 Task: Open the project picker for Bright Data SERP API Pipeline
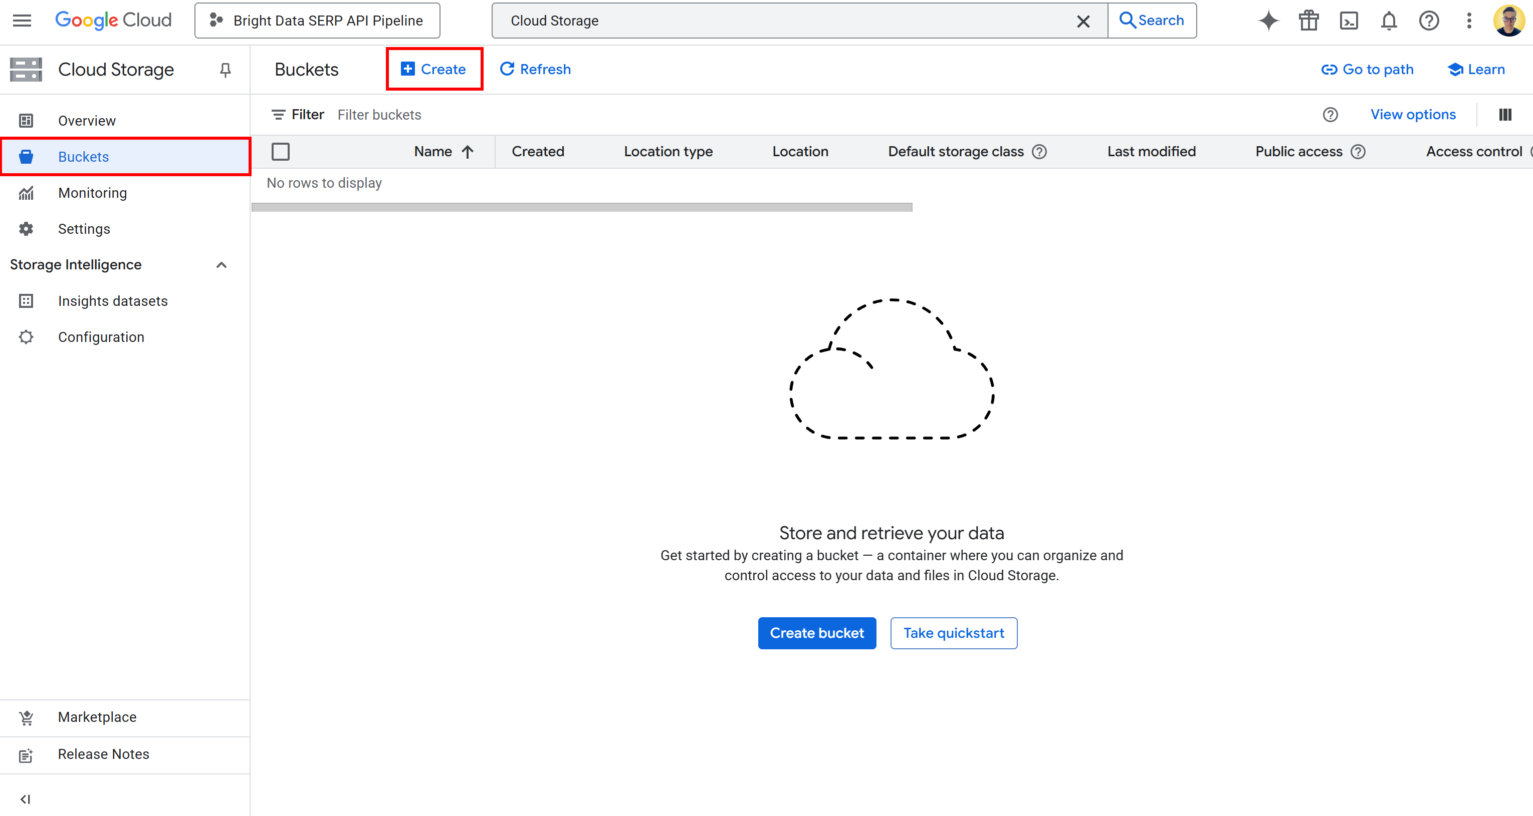click(x=316, y=20)
